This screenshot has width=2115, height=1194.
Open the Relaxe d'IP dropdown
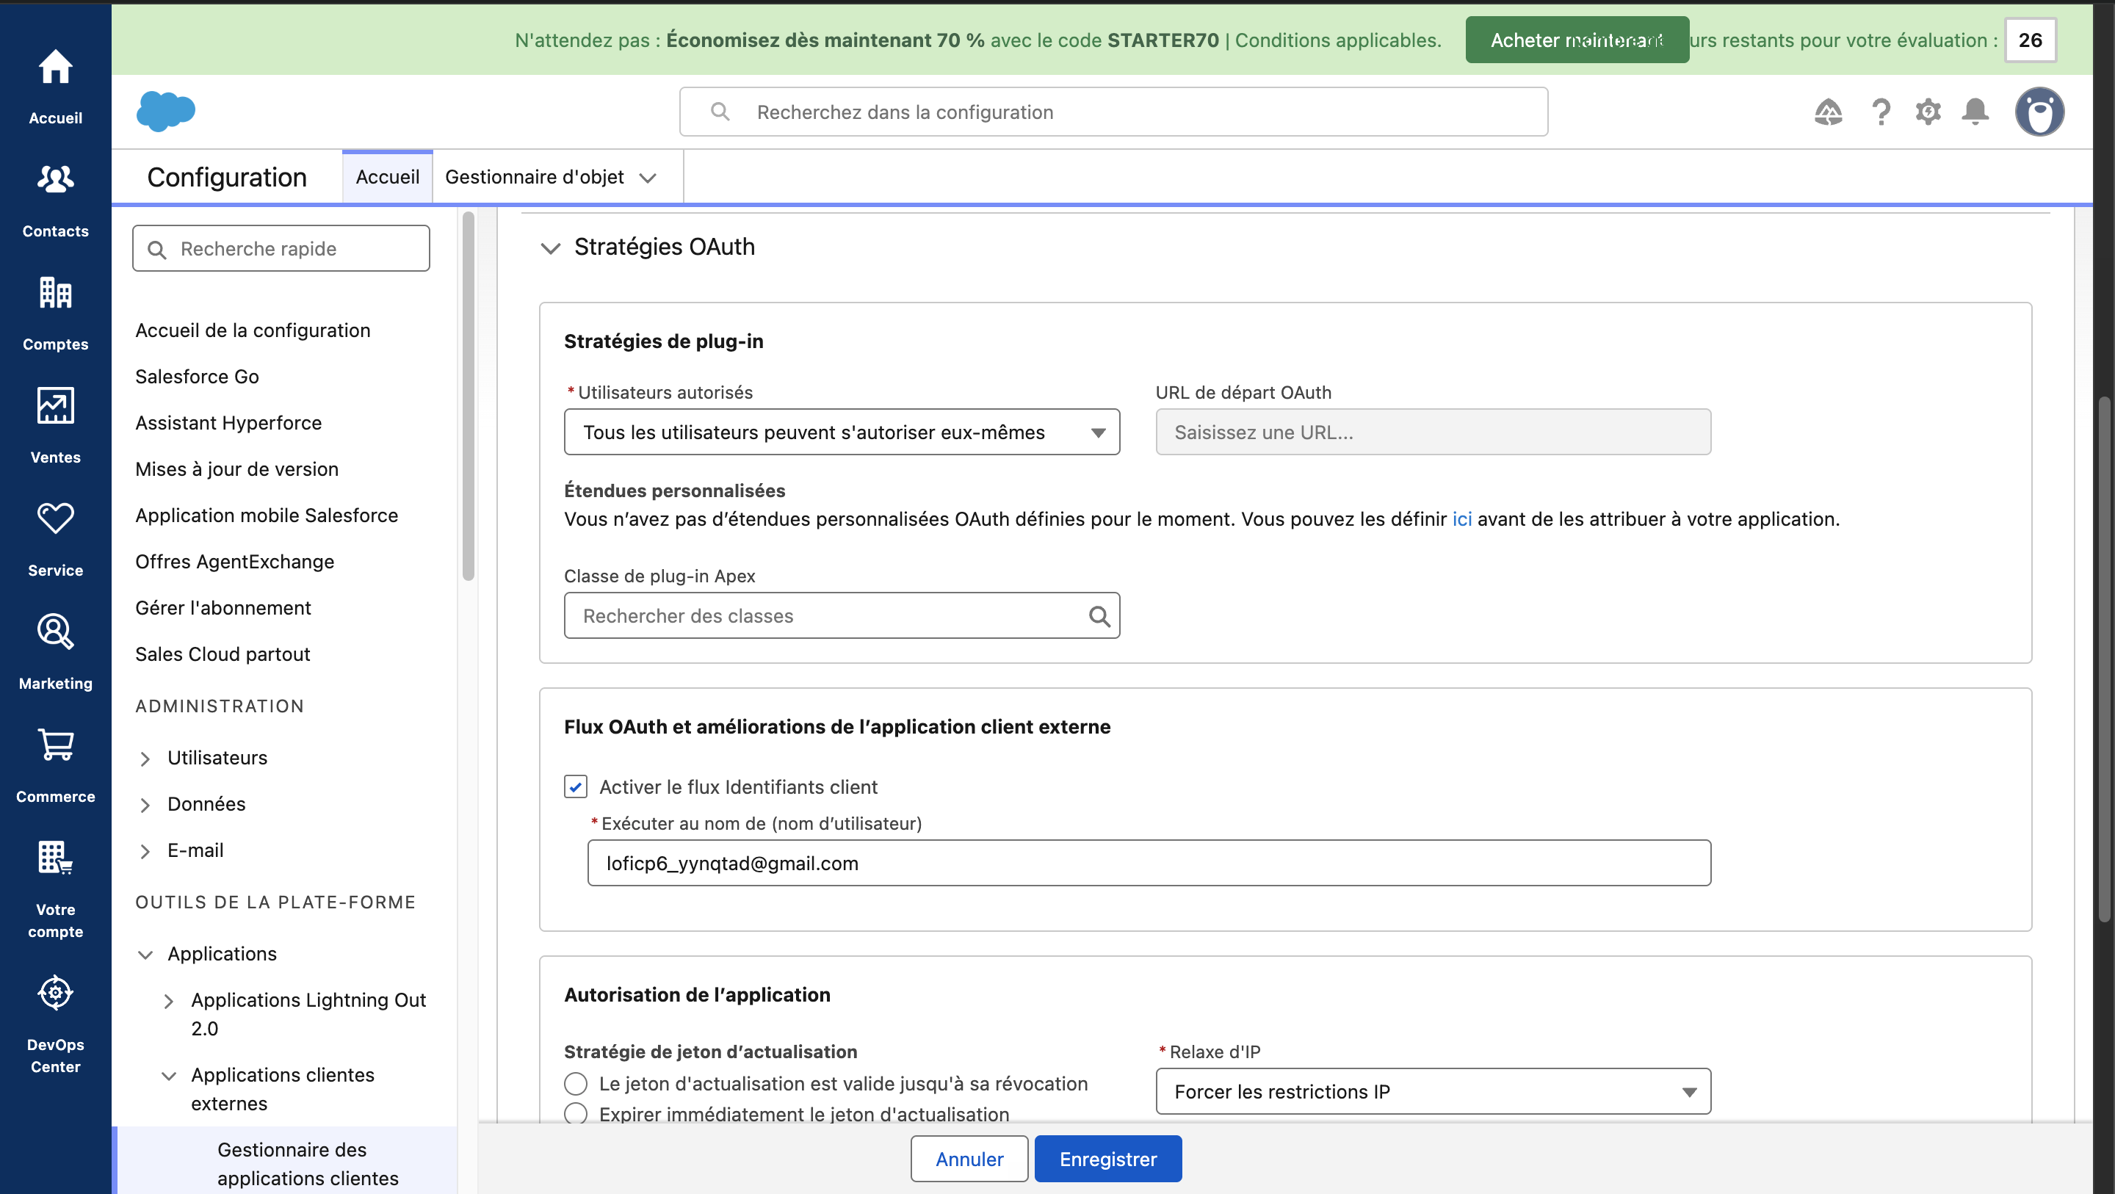pos(1433,1091)
